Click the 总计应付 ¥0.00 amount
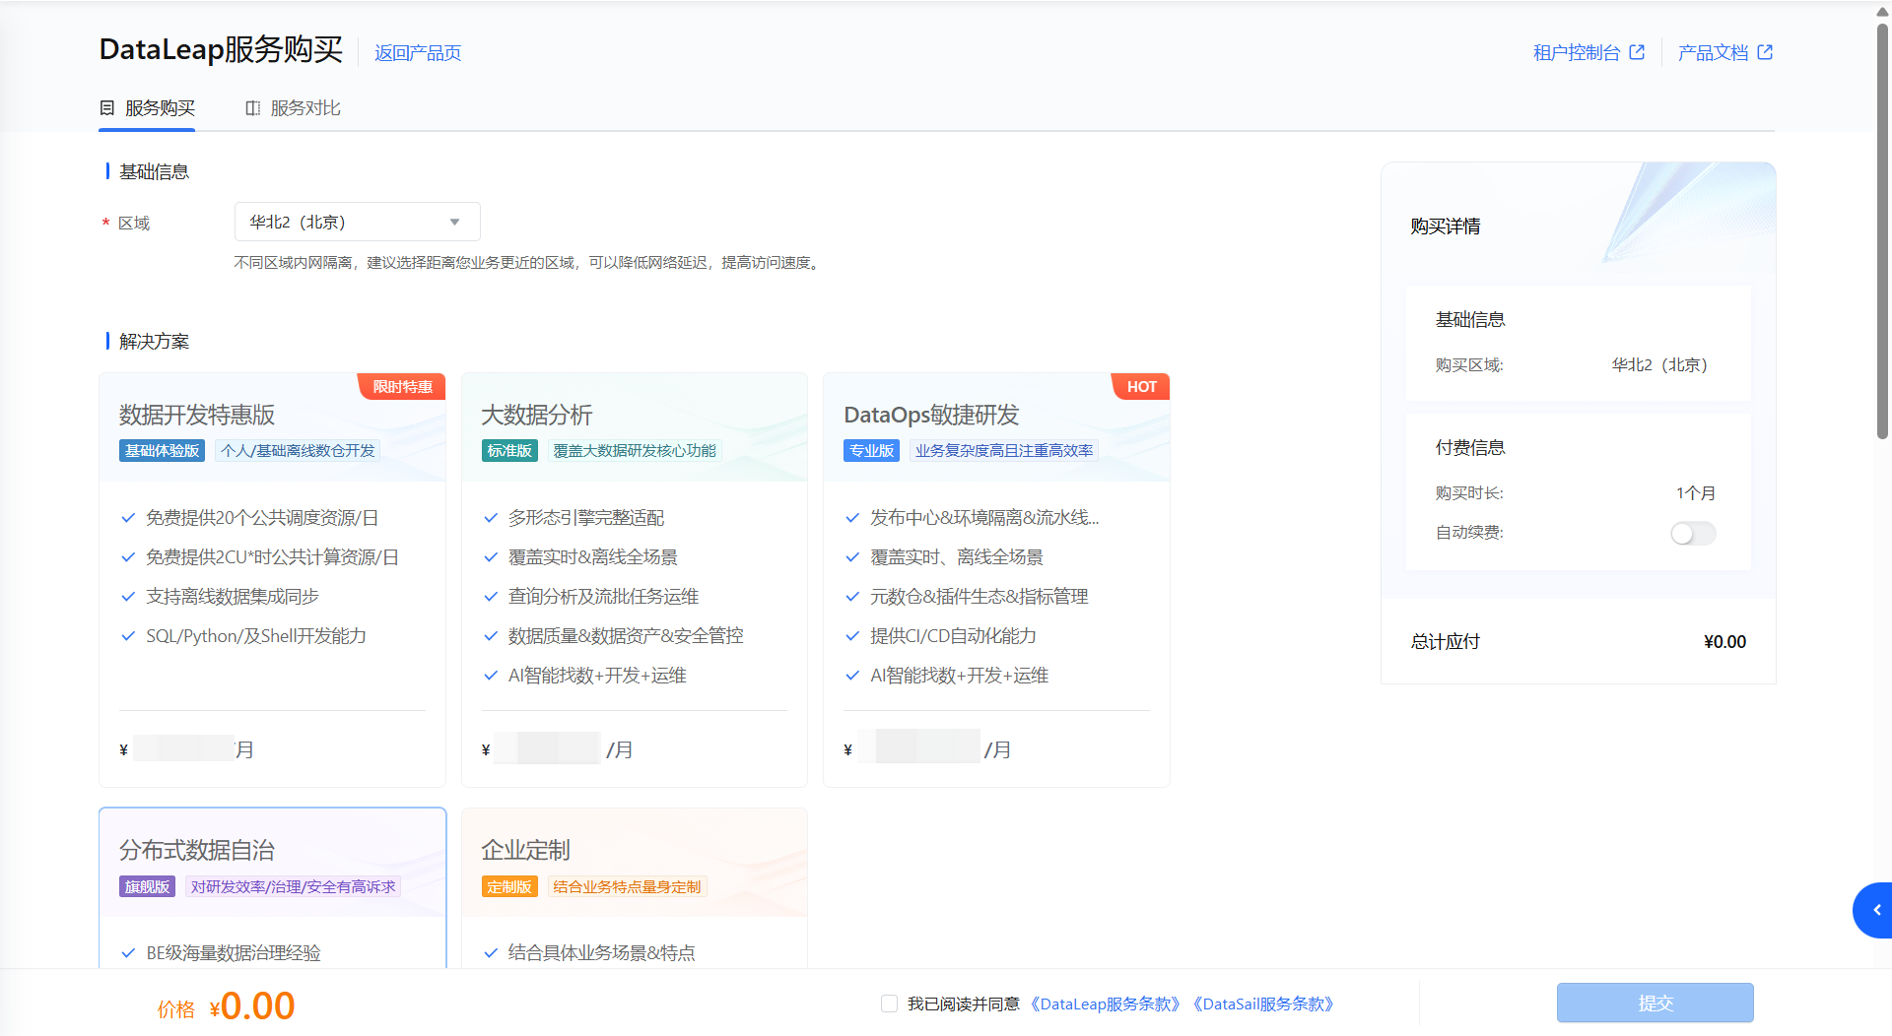 1724,642
